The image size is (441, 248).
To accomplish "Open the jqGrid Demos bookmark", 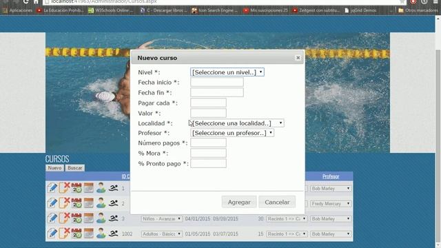I will click(x=360, y=10).
